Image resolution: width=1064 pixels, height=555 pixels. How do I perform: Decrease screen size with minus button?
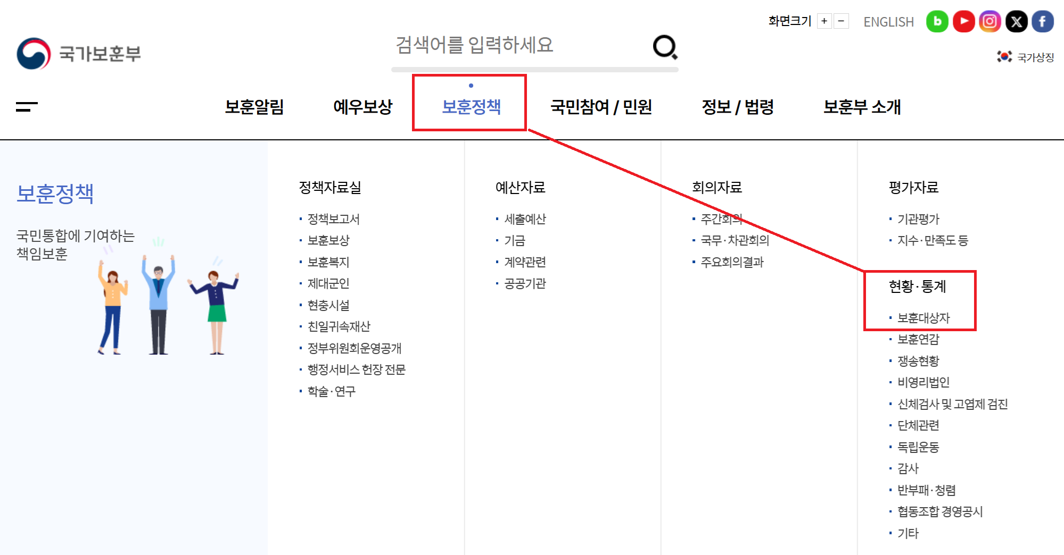[x=841, y=21]
